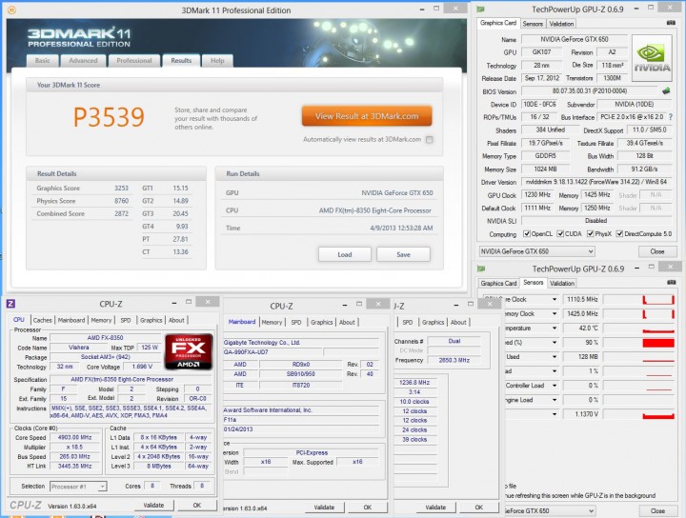Screen dimensions: 686x518
Task: Click Close in GPU-Z Sensors window
Action: point(657,510)
